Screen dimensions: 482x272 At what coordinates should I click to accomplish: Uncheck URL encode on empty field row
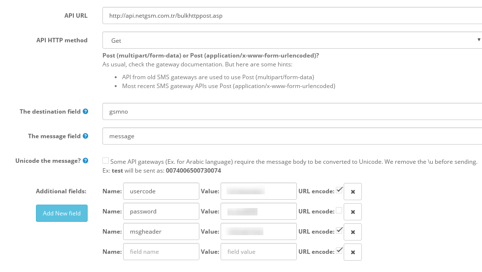(x=339, y=250)
